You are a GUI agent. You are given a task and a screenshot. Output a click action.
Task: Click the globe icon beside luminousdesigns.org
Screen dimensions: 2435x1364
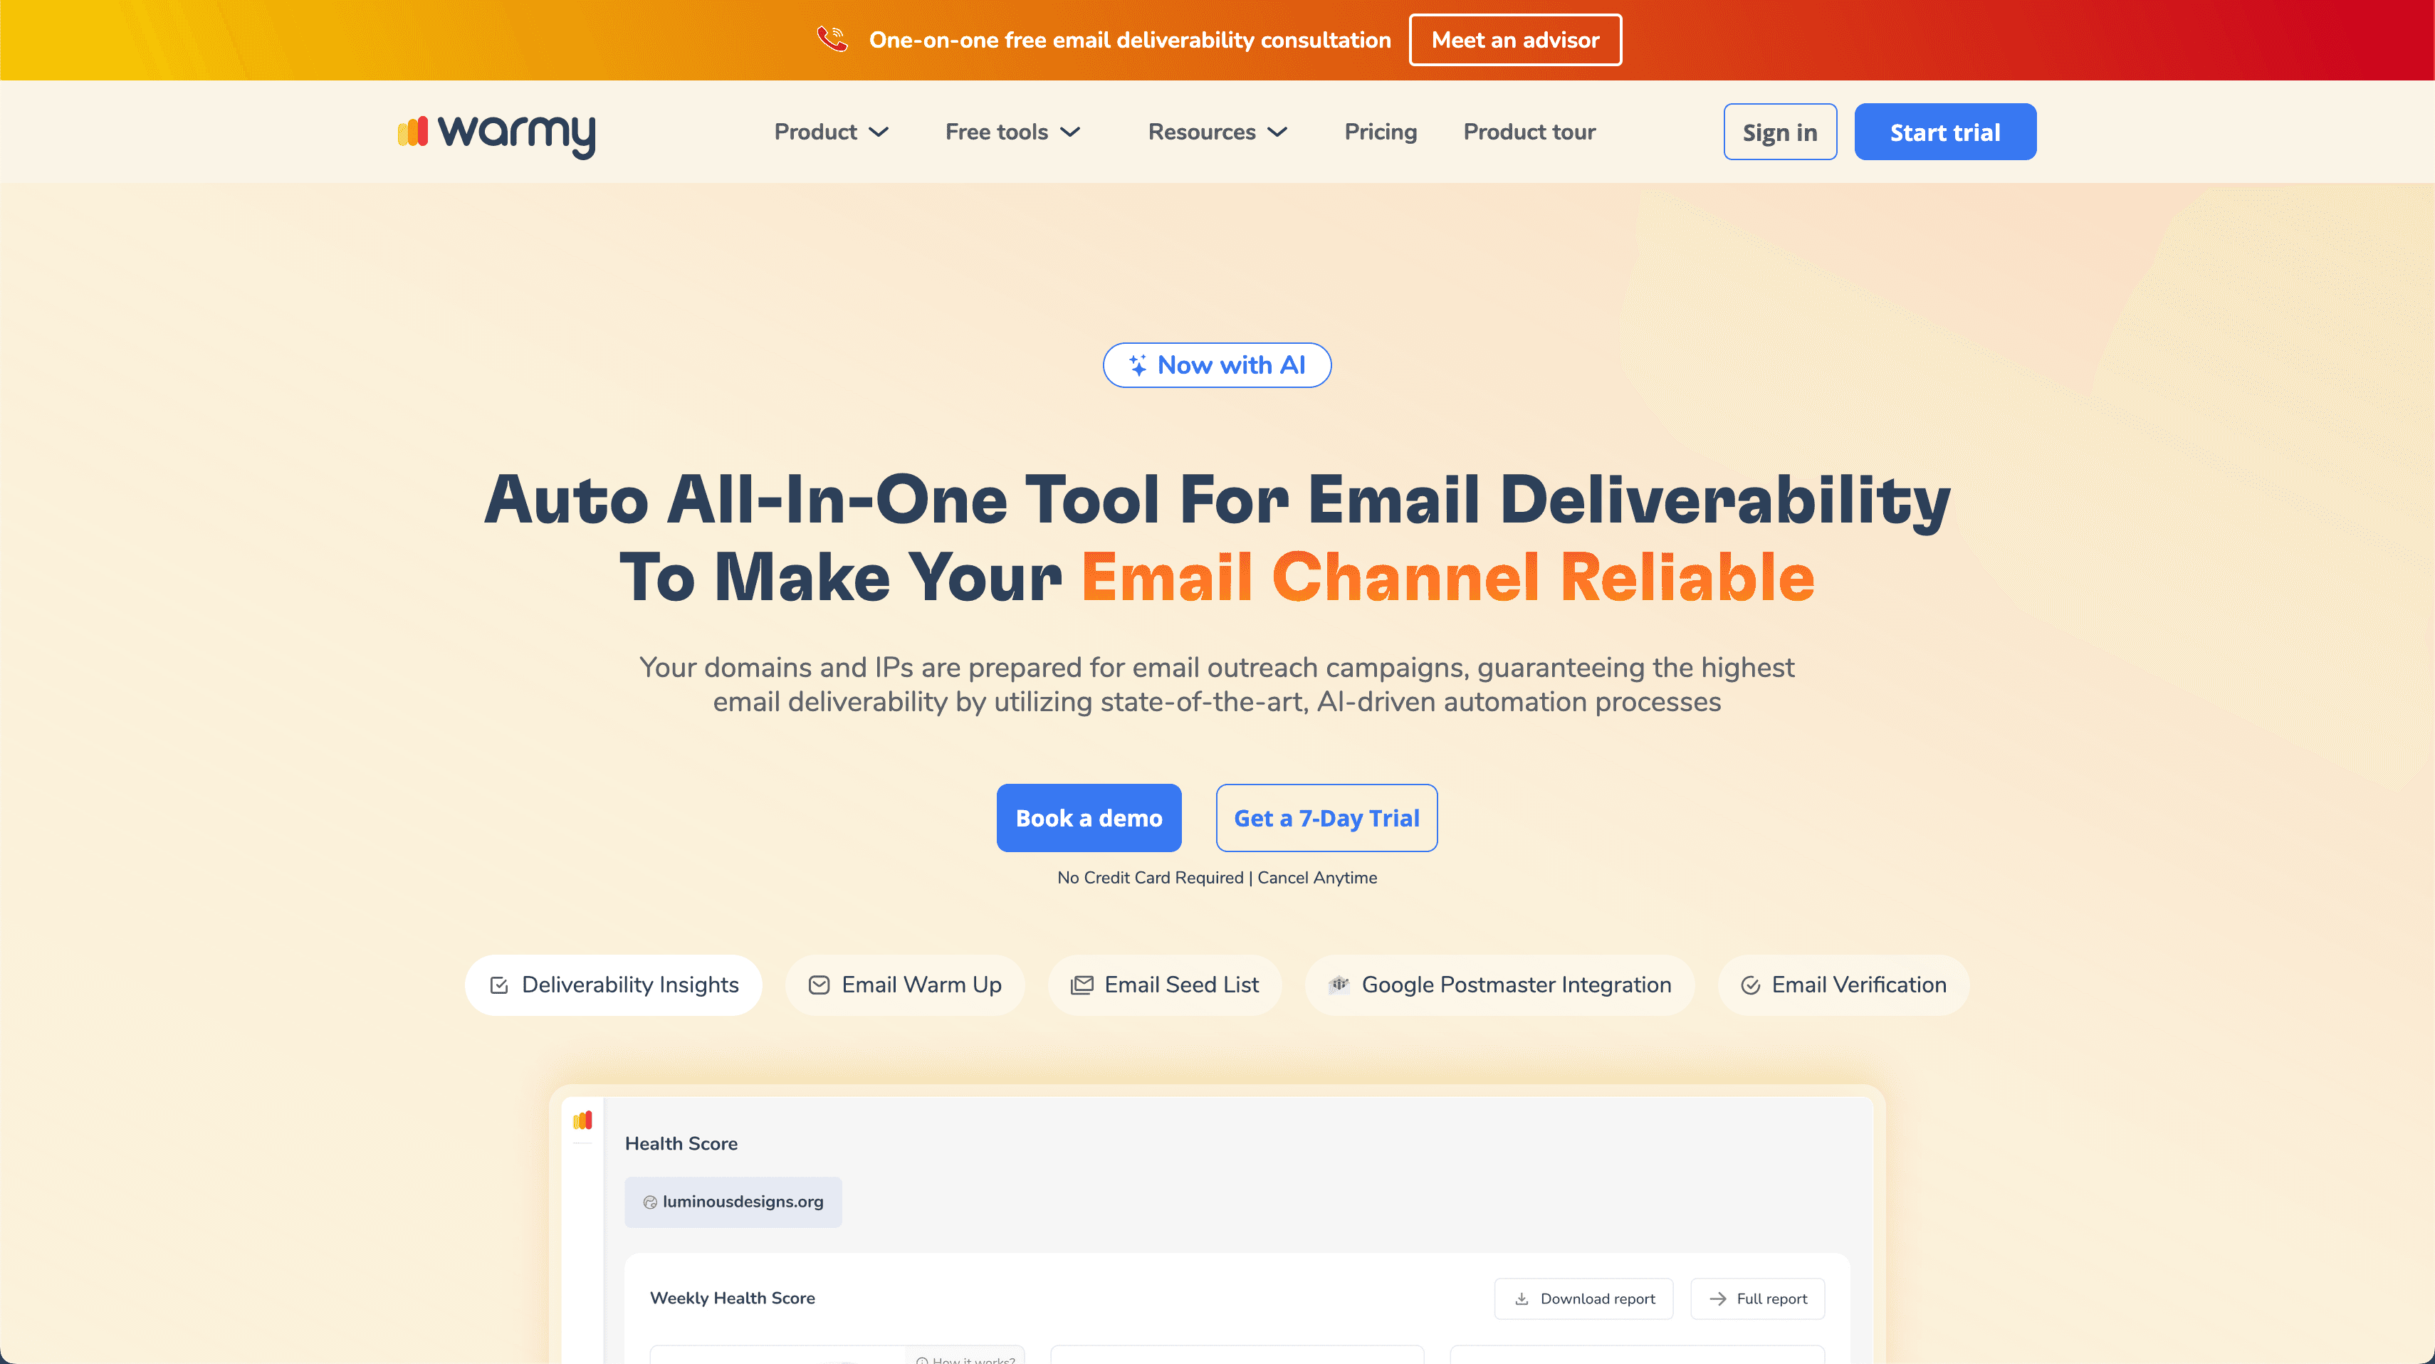650,1202
